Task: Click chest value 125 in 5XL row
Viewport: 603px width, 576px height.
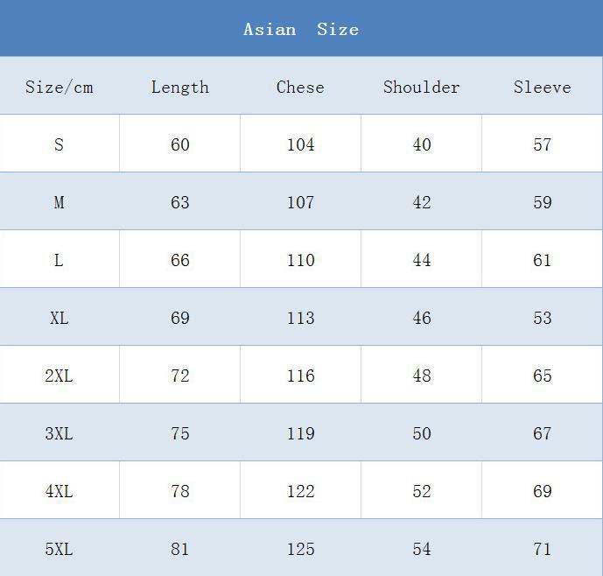Action: [300, 549]
